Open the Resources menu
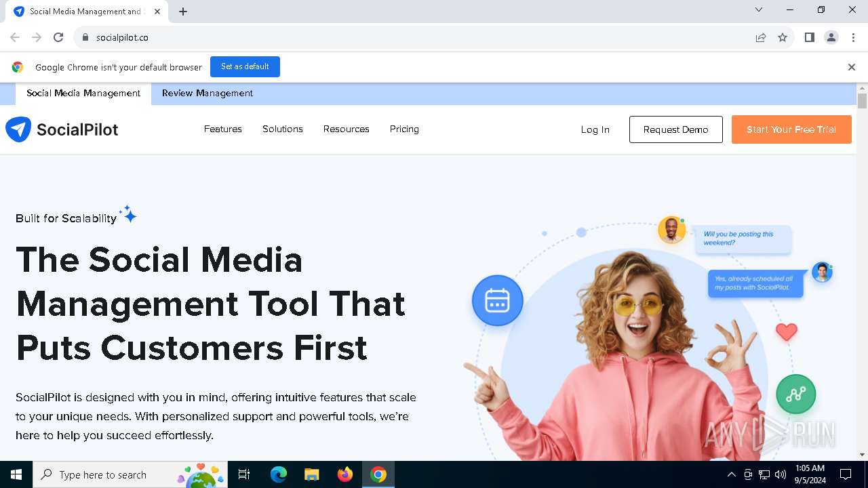The image size is (868, 488). click(347, 129)
